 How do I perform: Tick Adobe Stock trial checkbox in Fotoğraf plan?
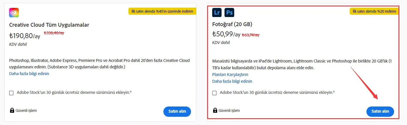pyautogui.click(x=215, y=93)
